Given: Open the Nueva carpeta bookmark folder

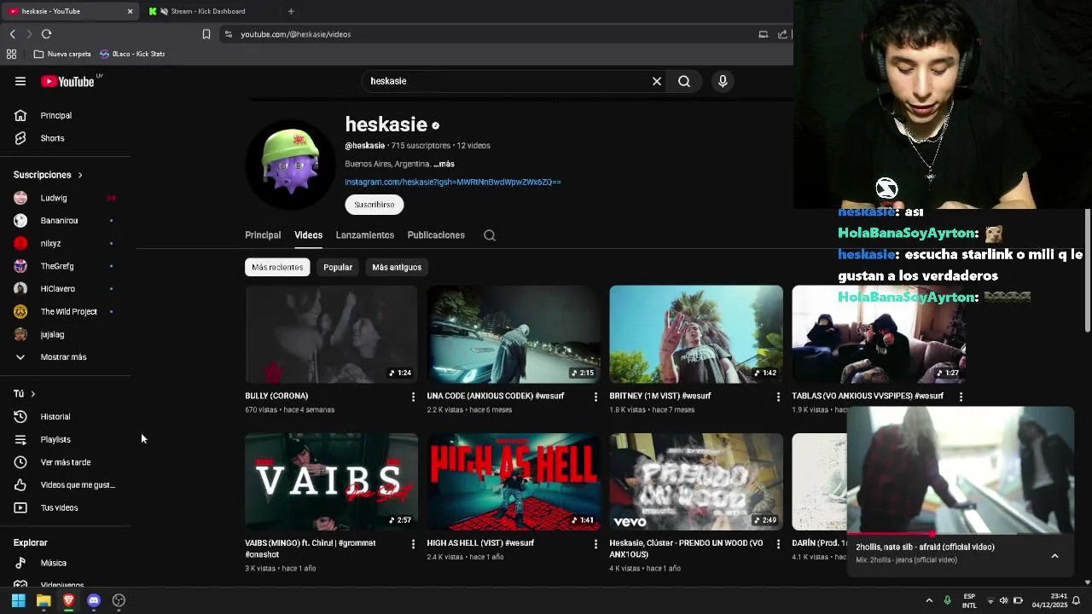Looking at the screenshot, I should tap(62, 54).
